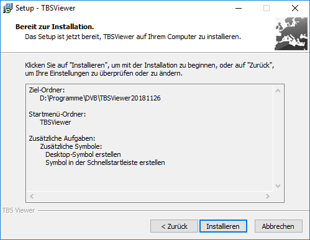Click the "Startmenü-Ordner:" label in summary
Image resolution: width=310 pixels, height=240 pixels.
click(x=57, y=114)
